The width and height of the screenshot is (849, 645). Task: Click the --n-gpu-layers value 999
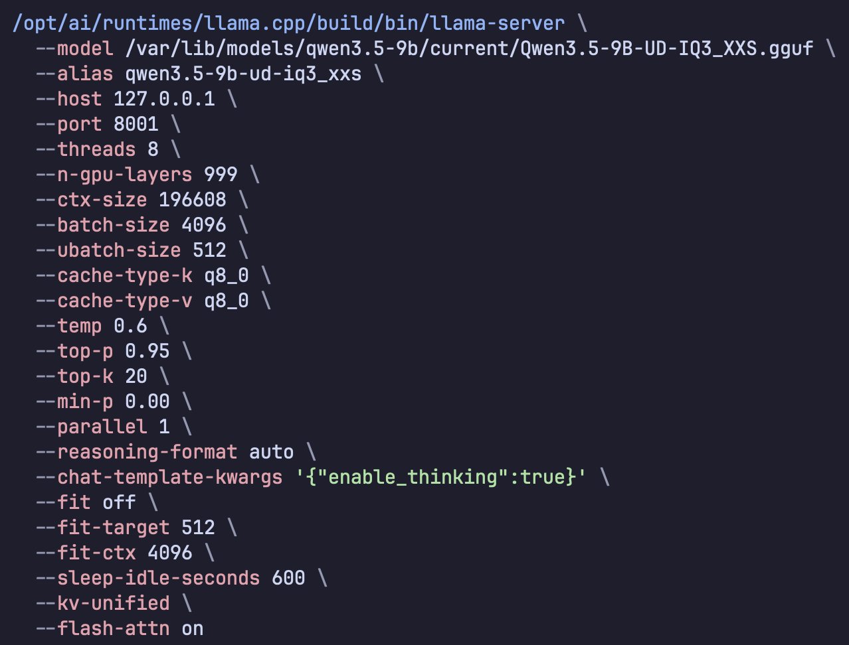[221, 175]
